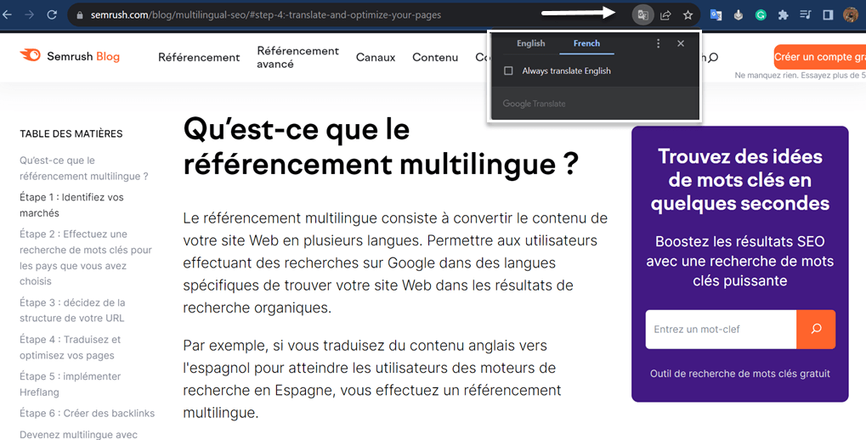Screen dimensions: 866x440
Task: Switch to the English tab in translate popup
Action: pyautogui.click(x=531, y=43)
